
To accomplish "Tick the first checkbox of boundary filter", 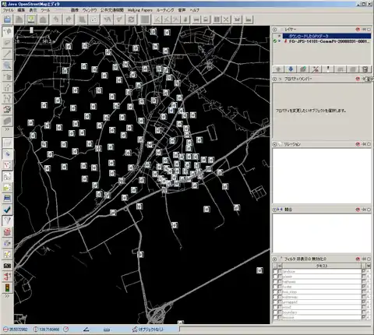I will [x=275, y=312].
